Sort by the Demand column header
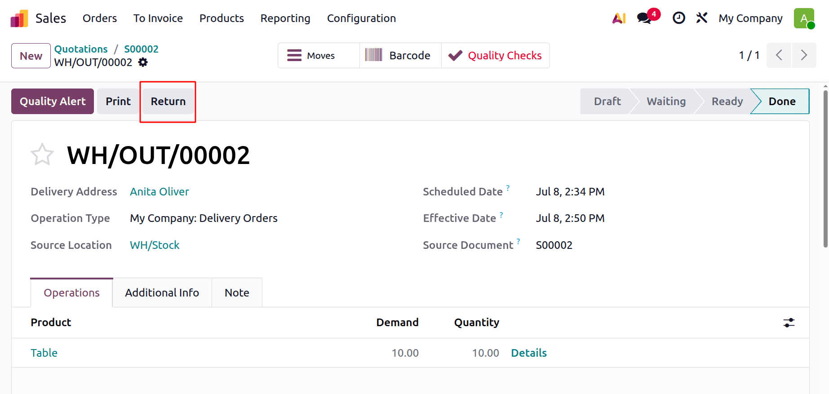The height and width of the screenshot is (394, 829). pos(397,323)
